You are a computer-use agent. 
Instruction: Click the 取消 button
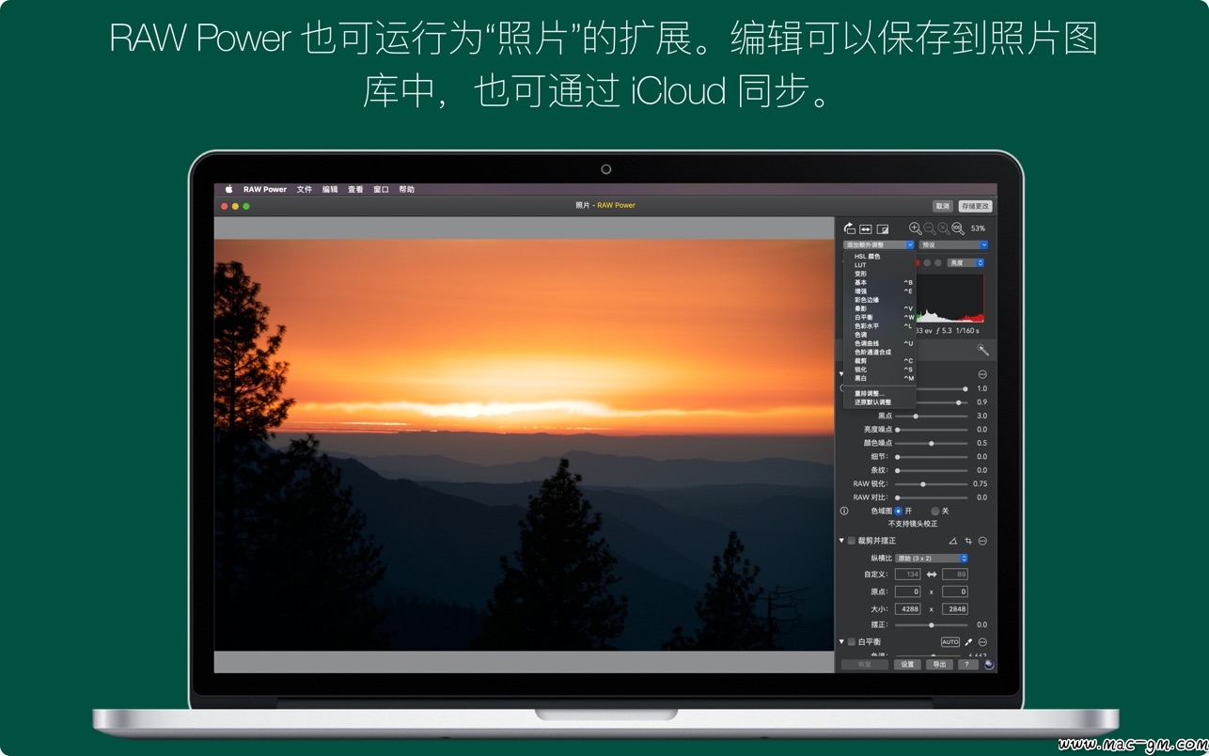click(x=943, y=206)
